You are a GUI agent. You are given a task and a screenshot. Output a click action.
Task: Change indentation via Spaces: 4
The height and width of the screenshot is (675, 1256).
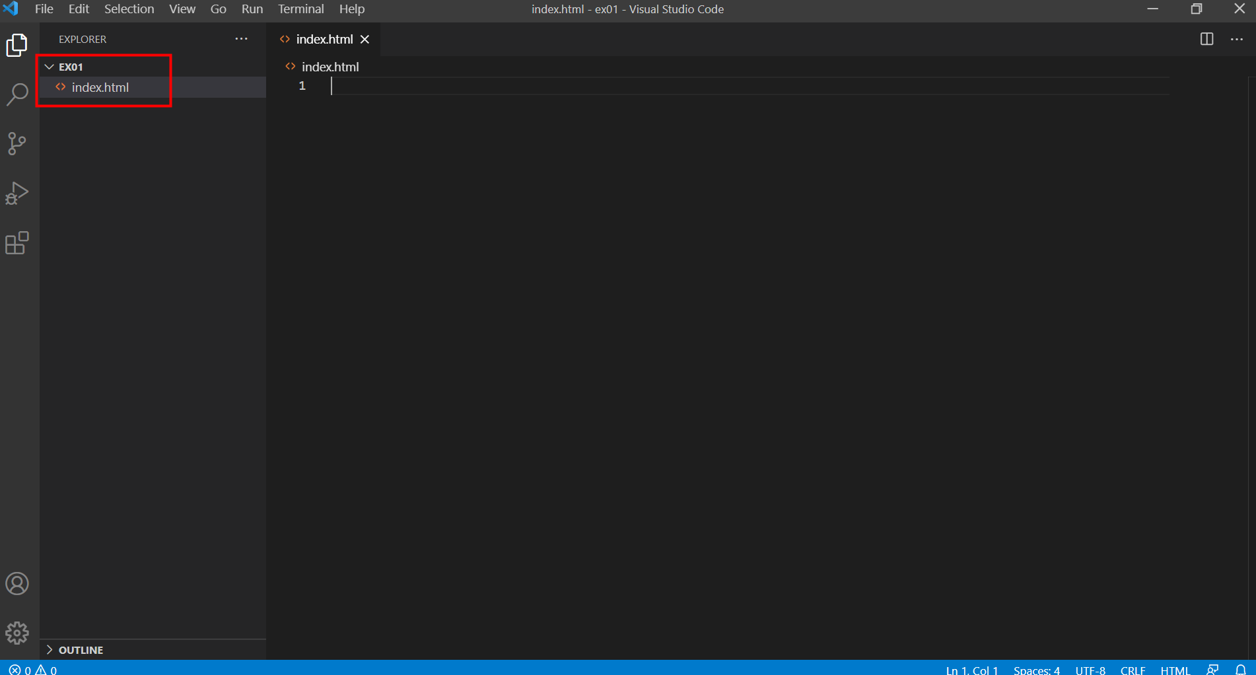click(x=1036, y=669)
